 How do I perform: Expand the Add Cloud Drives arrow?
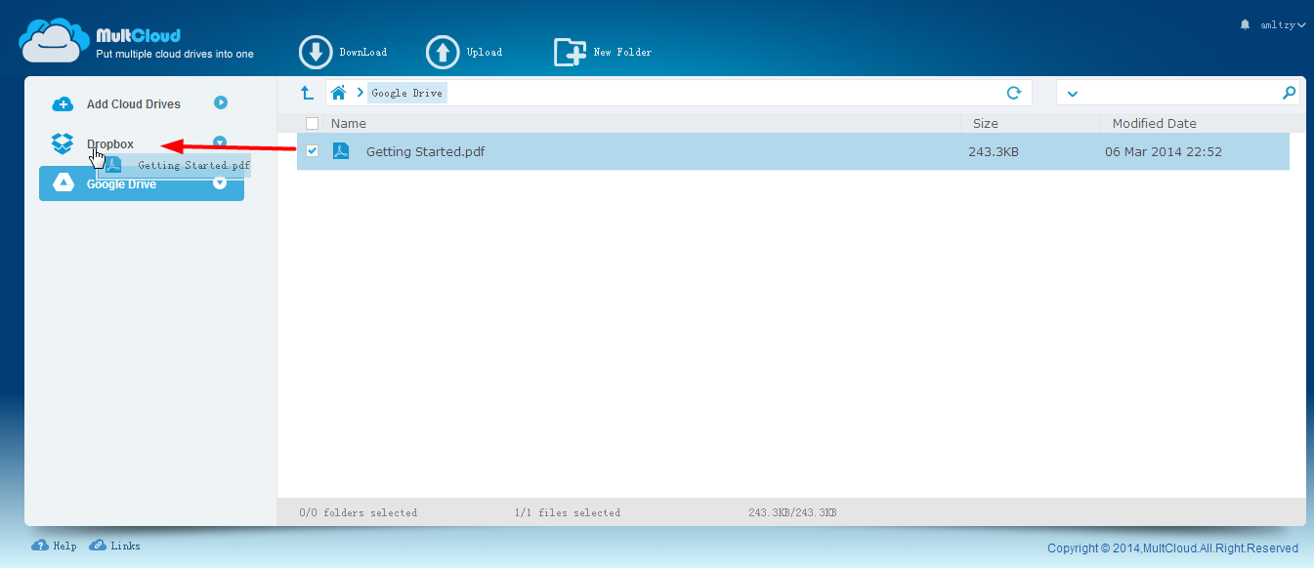(221, 102)
